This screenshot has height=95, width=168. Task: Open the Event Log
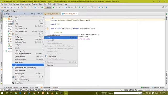click(x=145, y=87)
